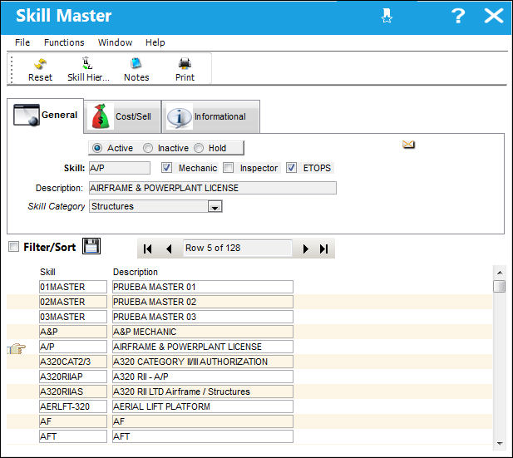Select the Inactive radio button

tap(148, 148)
